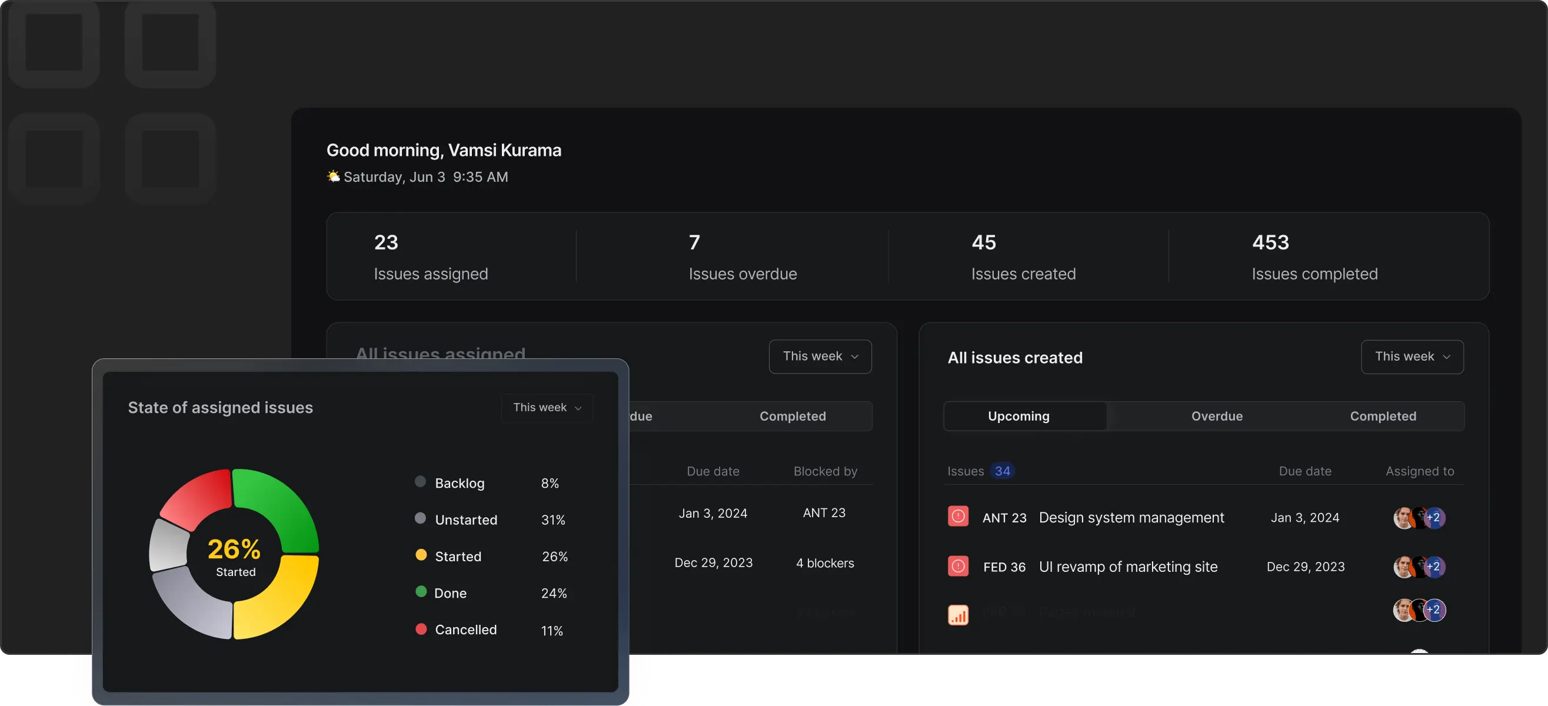This screenshot has height=706, width=1548.
Task: Switch to Overdue tab in issues created
Action: [x=1216, y=416]
